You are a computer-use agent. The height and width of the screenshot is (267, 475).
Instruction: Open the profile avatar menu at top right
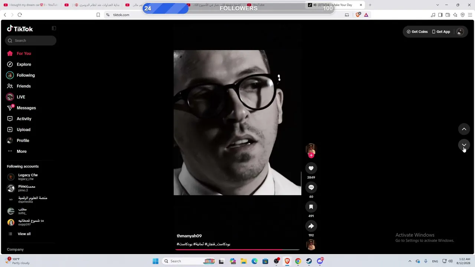point(460,32)
